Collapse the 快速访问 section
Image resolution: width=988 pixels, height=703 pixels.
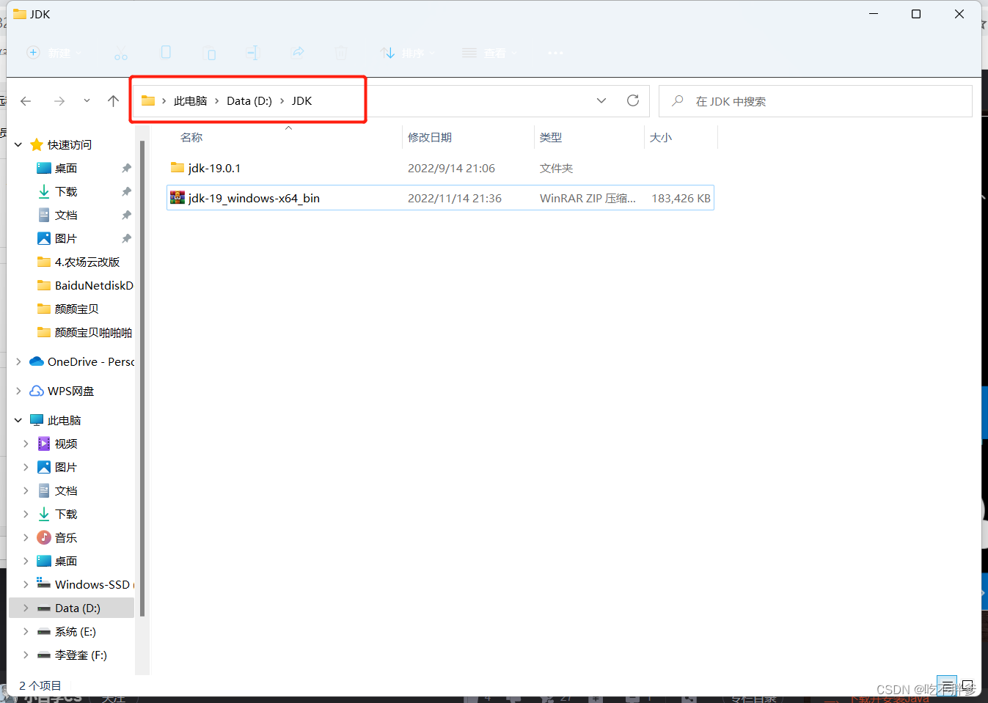(18, 144)
